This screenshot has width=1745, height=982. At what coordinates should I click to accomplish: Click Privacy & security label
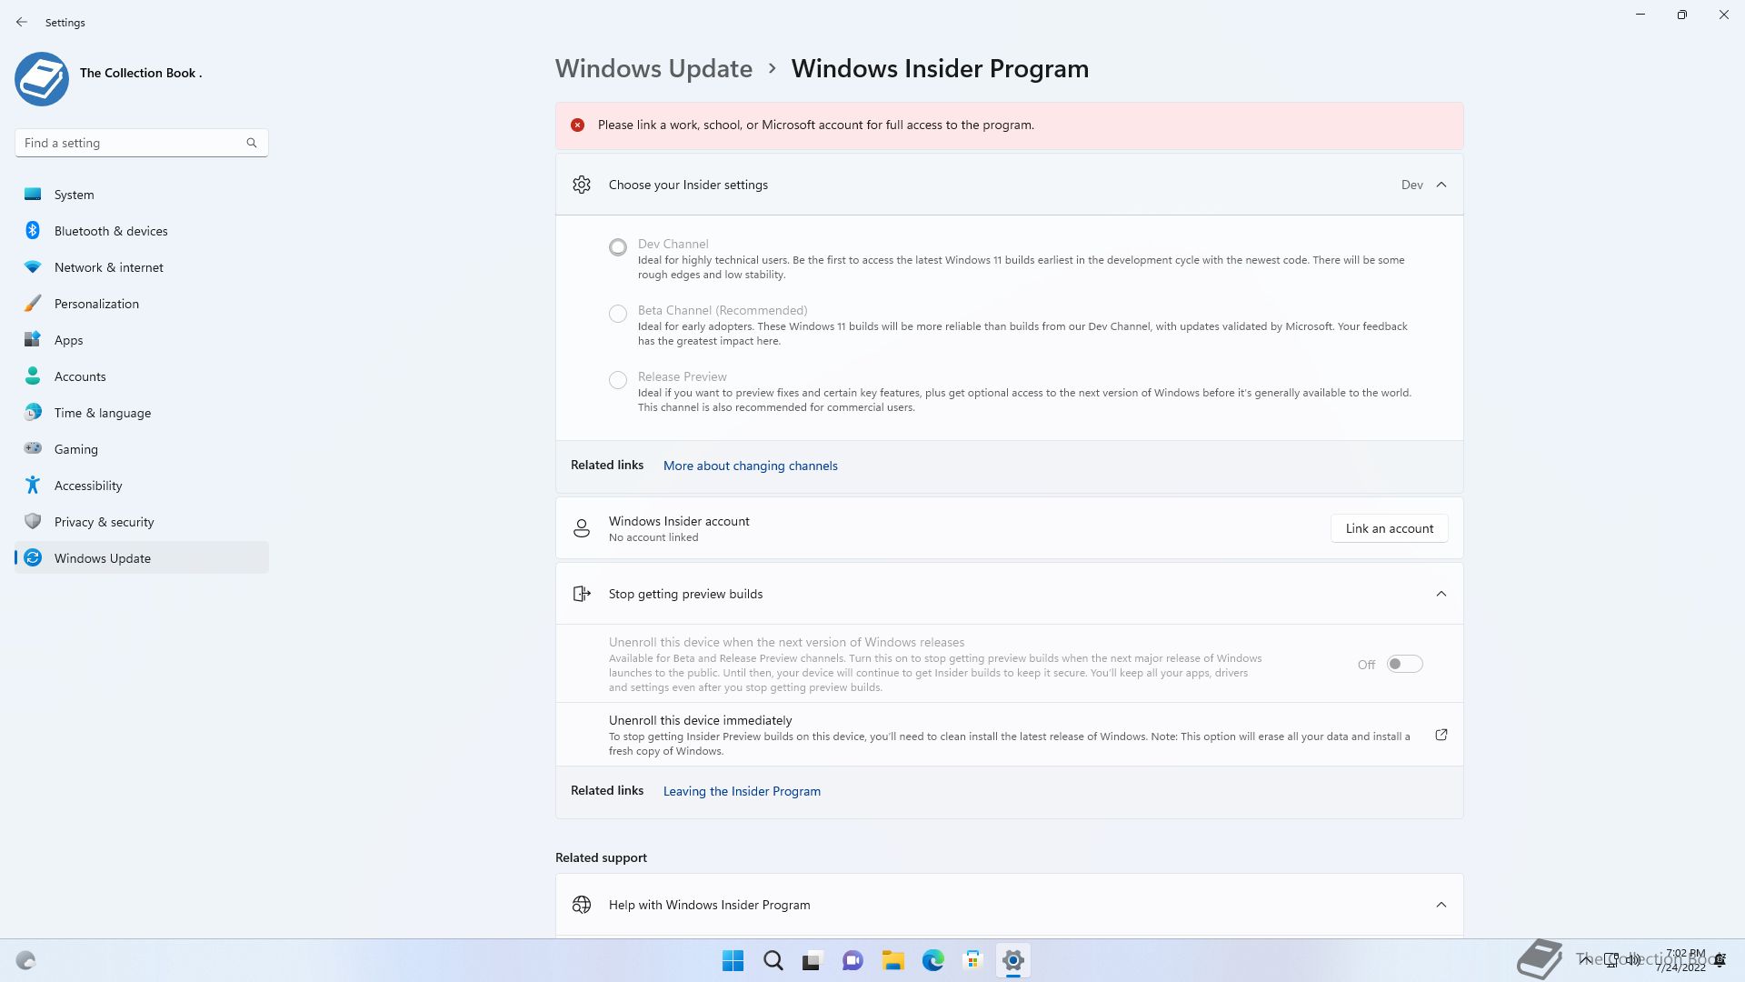pyautogui.click(x=104, y=522)
